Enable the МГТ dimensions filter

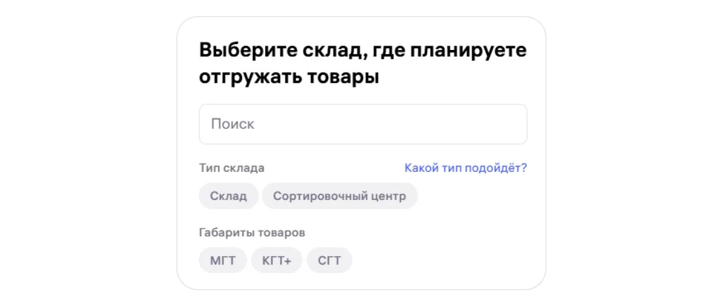click(223, 261)
